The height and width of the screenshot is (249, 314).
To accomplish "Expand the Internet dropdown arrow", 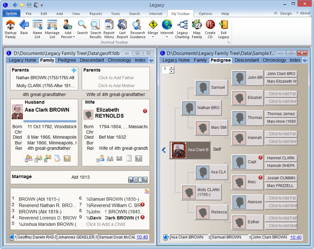I will coord(167,37).
